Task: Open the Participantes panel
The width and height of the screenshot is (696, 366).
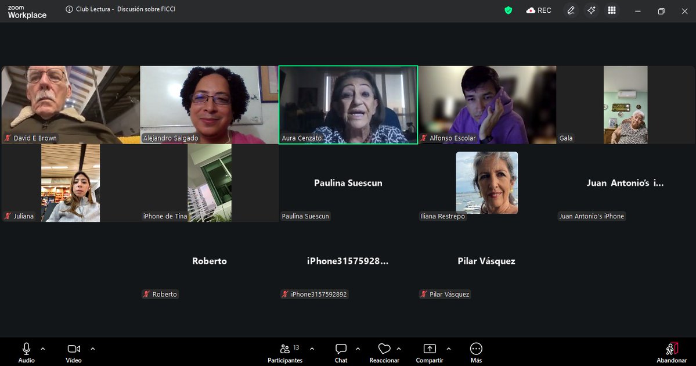Action: tap(285, 353)
